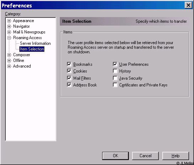Viewport: 194px width, 165px height.
Task: Expand Mail & Newsgroups category
Action: tap(9, 32)
